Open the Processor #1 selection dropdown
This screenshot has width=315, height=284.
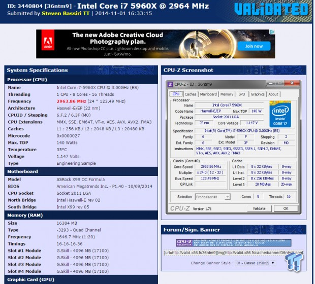(x=212, y=197)
